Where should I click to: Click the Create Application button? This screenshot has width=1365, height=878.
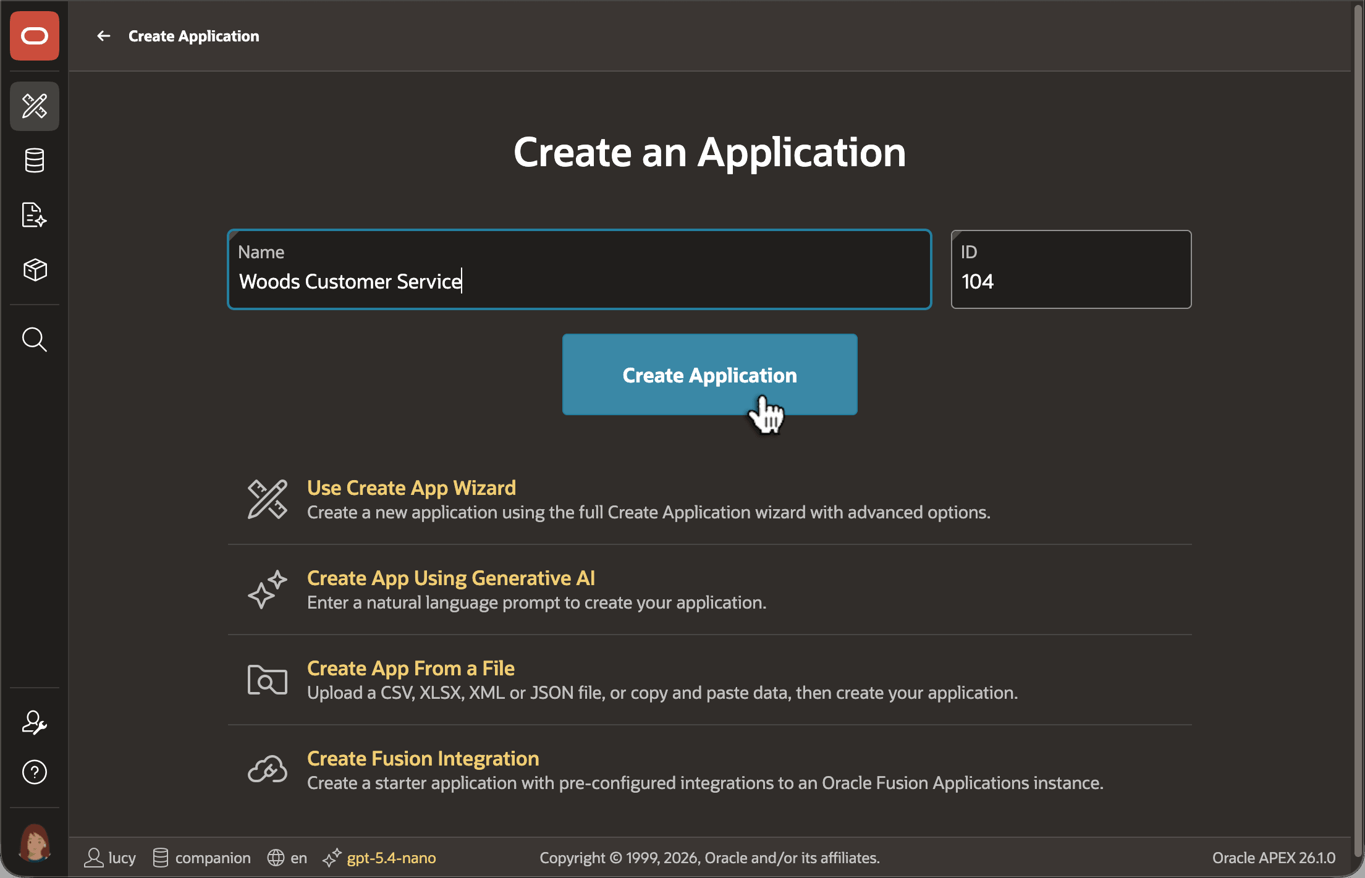(x=709, y=374)
